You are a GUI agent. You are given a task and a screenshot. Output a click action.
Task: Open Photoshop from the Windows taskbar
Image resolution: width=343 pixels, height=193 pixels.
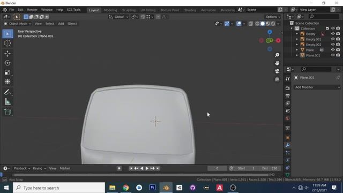point(152,188)
